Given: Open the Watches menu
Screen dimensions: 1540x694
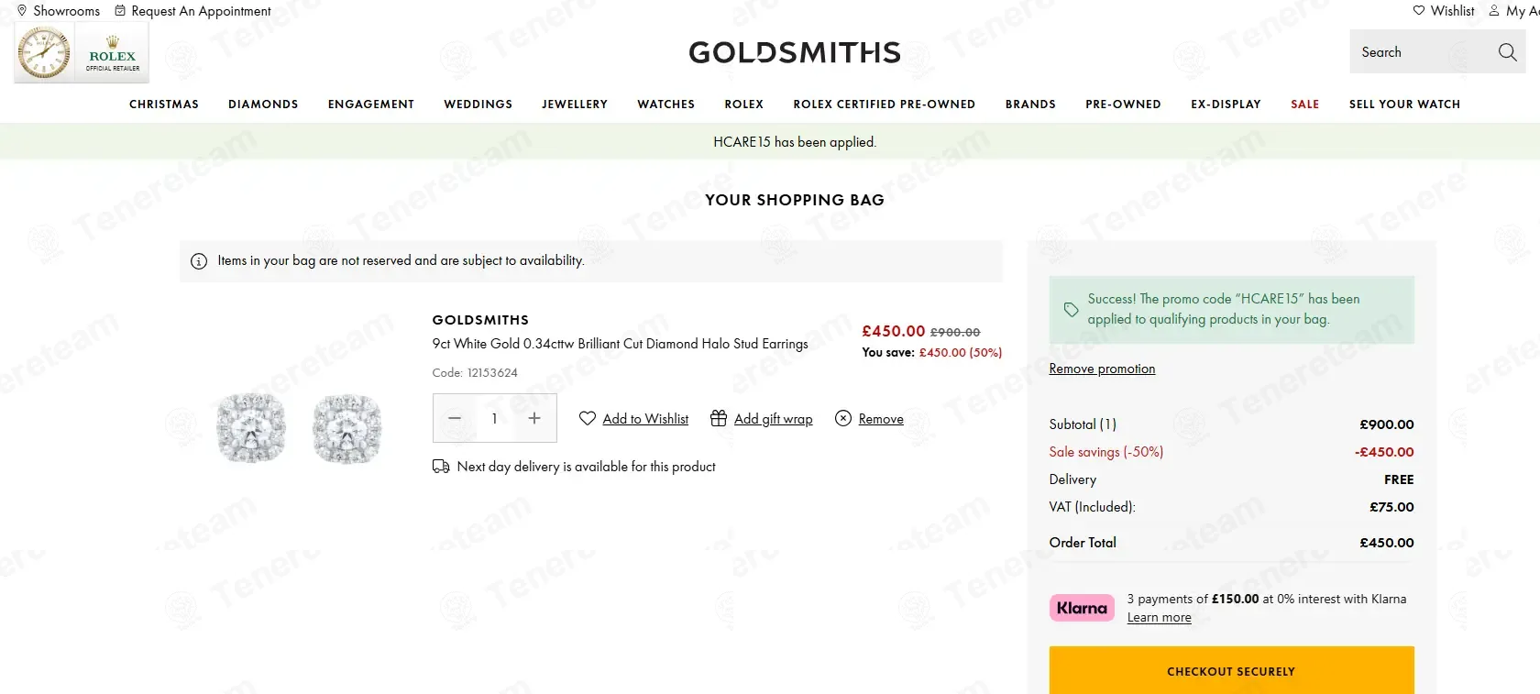Looking at the screenshot, I should tap(665, 105).
